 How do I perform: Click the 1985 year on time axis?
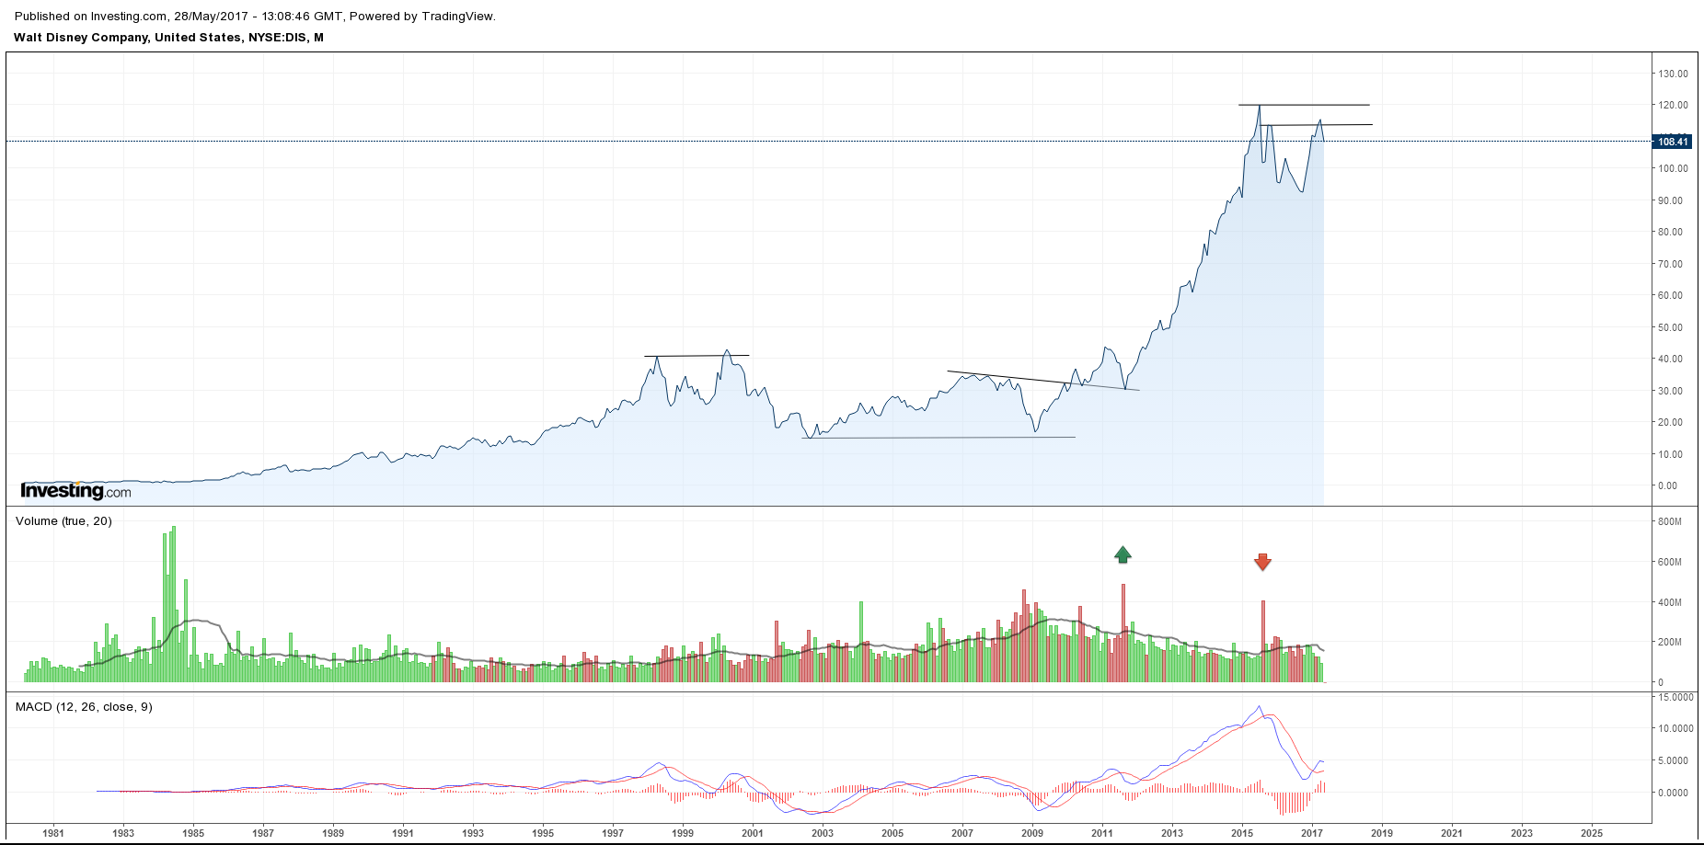coord(193,833)
